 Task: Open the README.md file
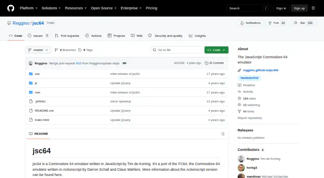pos(44,111)
